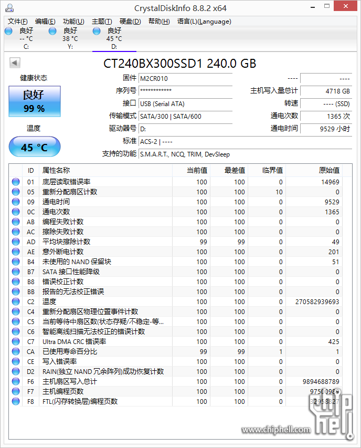The height and width of the screenshot is (448, 361).
Task: Click status orb for BB 报告的无法校正错误
Action: tap(16, 291)
